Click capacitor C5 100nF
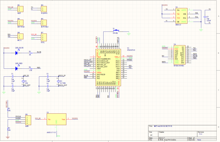 pyautogui.click(x=205, y=17)
